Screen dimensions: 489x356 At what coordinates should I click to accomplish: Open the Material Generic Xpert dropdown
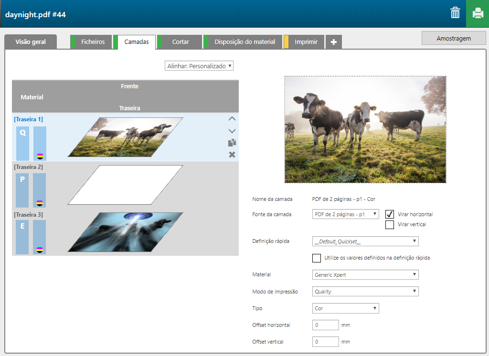tap(365, 275)
